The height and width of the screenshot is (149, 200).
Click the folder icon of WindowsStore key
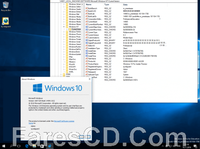pyautogui.click(x=67, y=52)
